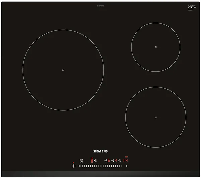201x179 pixels.
Task: Tap the red 4 power level display
Action: (x=116, y=160)
